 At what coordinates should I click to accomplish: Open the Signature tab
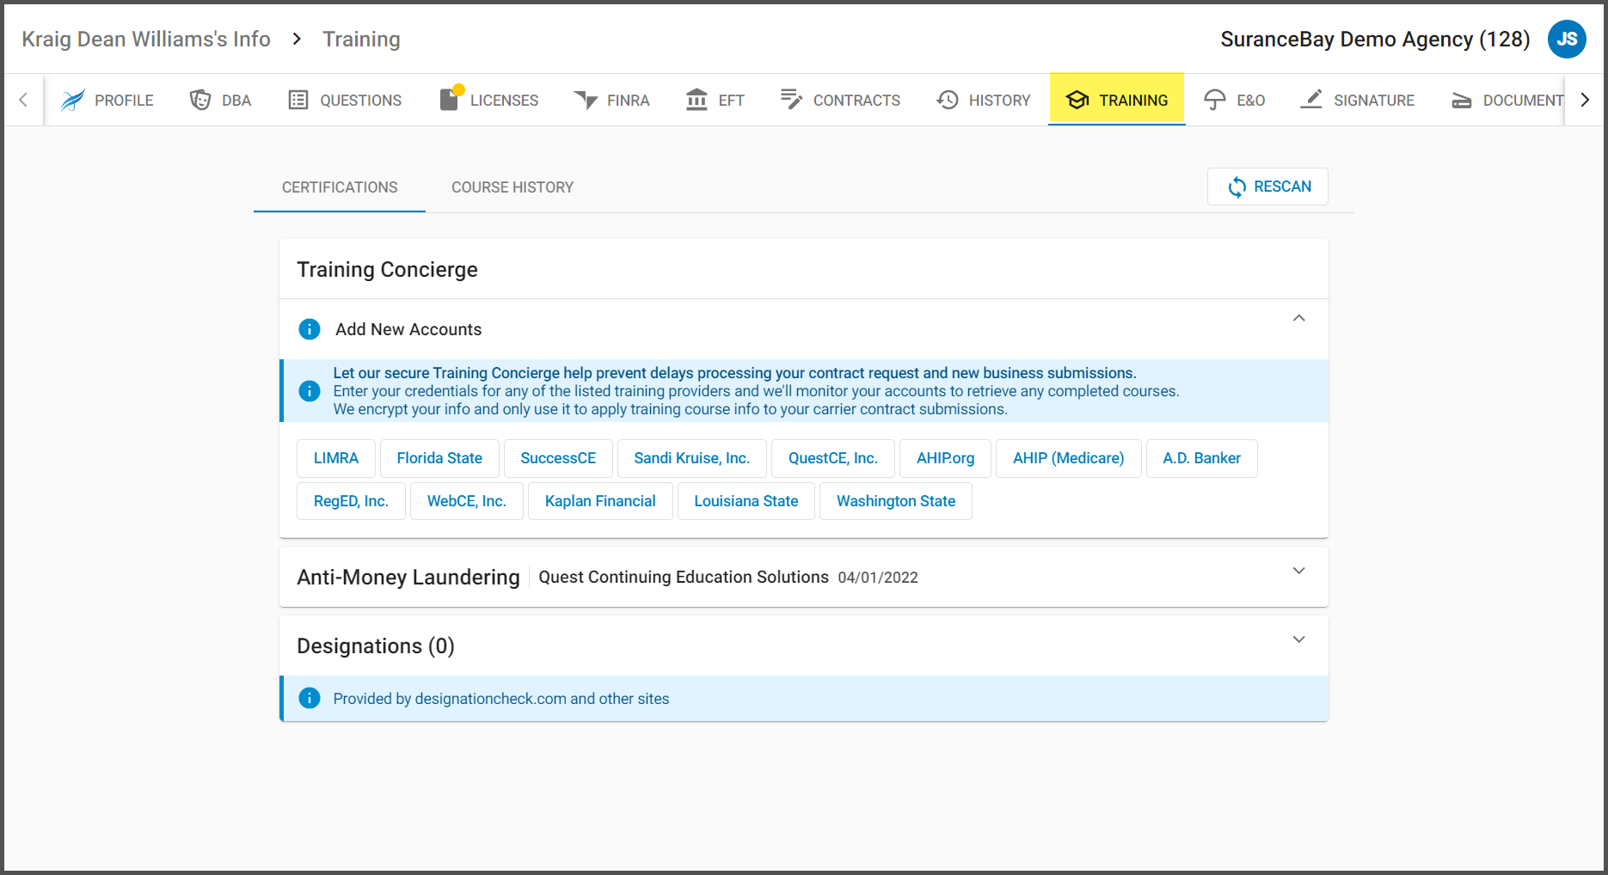click(1357, 100)
